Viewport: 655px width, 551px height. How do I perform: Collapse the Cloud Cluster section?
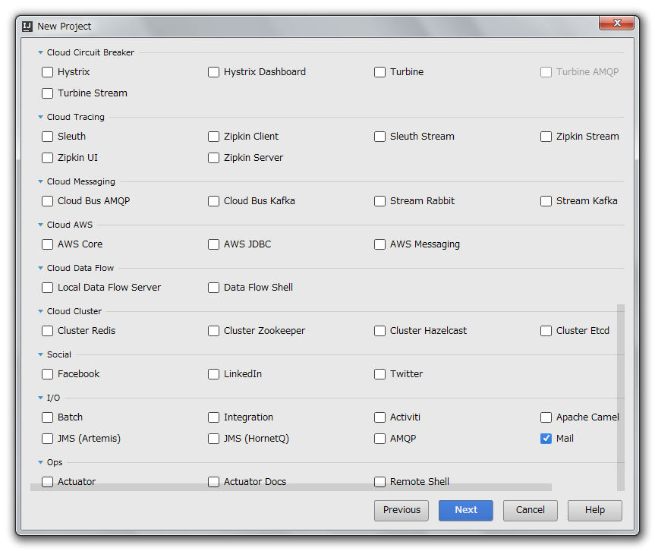[40, 311]
